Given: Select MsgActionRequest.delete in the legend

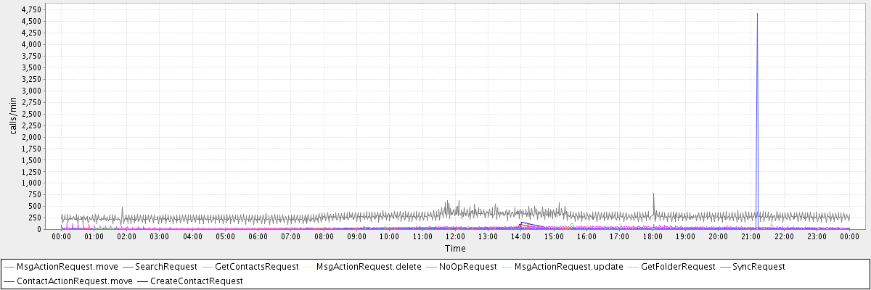Looking at the screenshot, I should pos(368,267).
